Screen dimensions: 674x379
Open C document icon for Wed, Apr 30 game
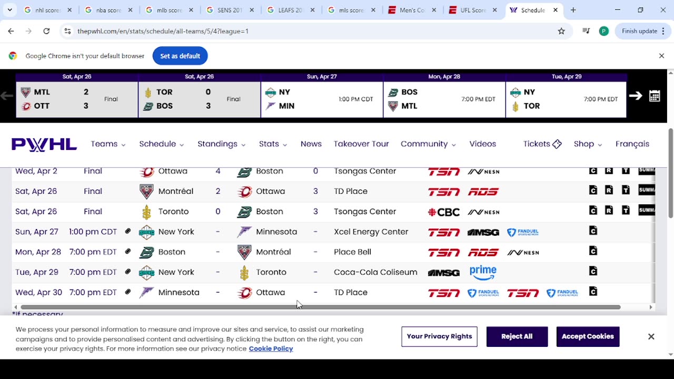tap(593, 291)
